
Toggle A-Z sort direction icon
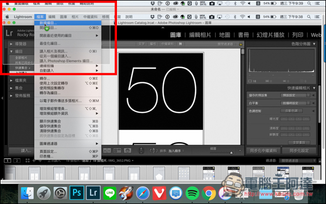[x=153, y=150]
